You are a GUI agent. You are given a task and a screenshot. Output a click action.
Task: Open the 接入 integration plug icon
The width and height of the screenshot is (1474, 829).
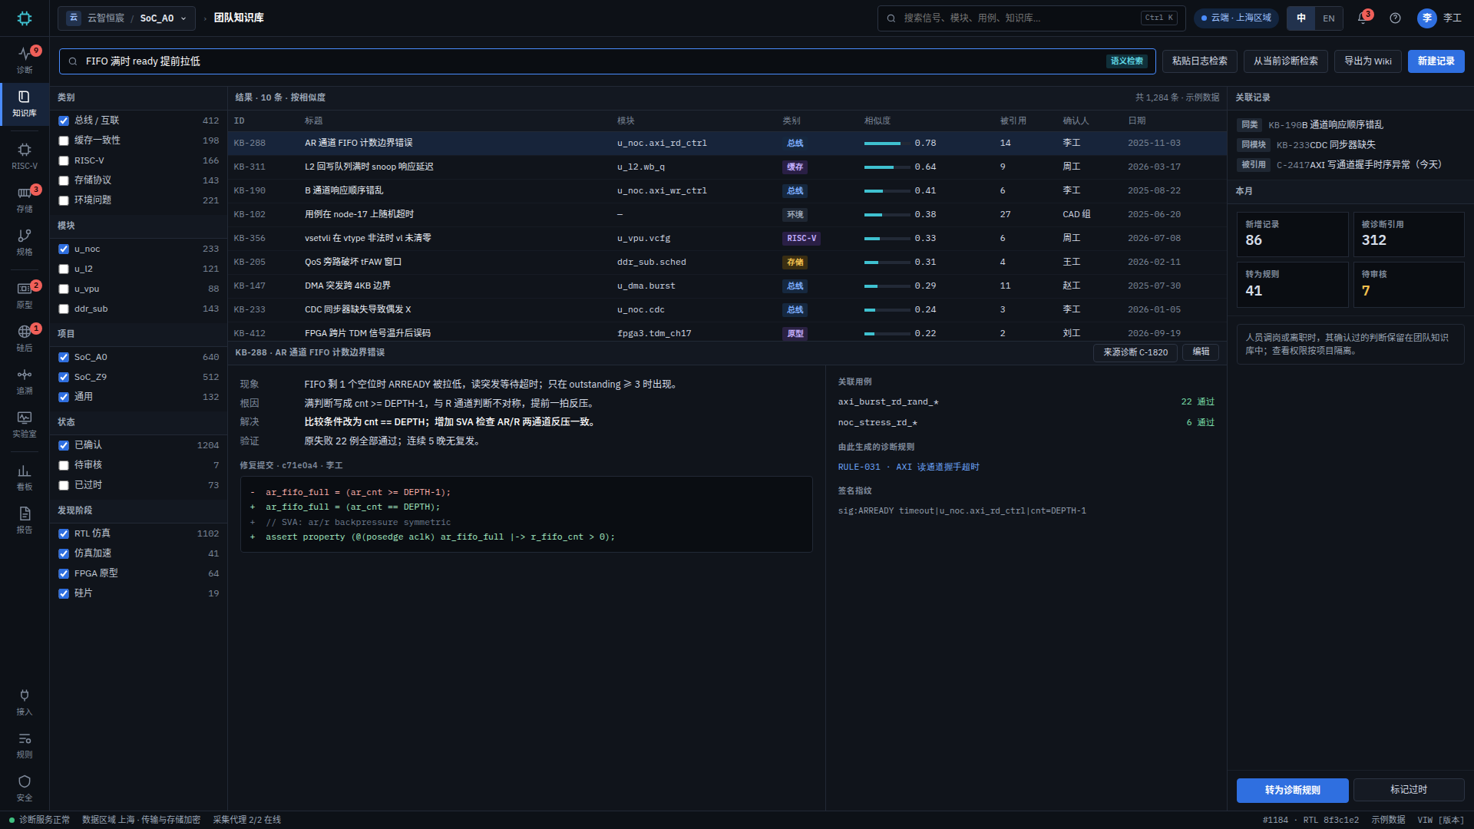[x=25, y=702]
